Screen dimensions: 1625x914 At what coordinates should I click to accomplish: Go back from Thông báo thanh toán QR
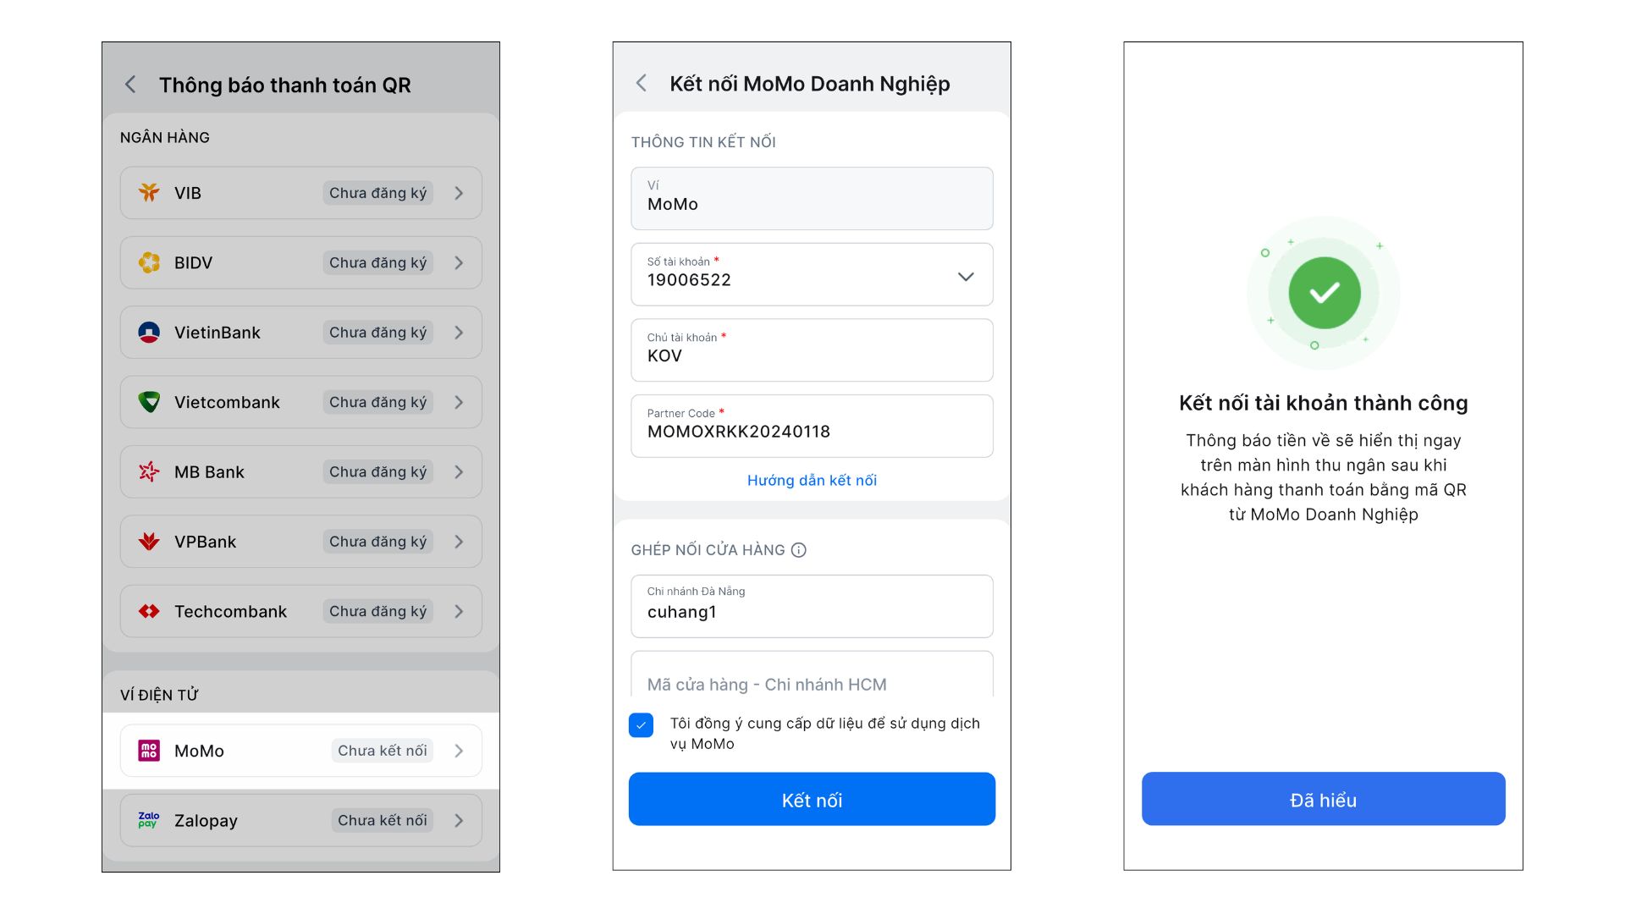pyautogui.click(x=130, y=85)
